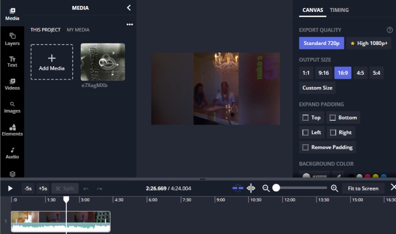
Task: Select High 1080p+ export quality
Action: point(369,43)
